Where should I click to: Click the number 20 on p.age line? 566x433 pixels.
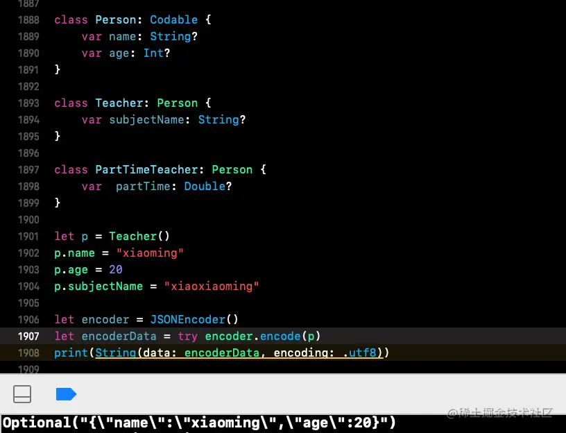[116, 269]
